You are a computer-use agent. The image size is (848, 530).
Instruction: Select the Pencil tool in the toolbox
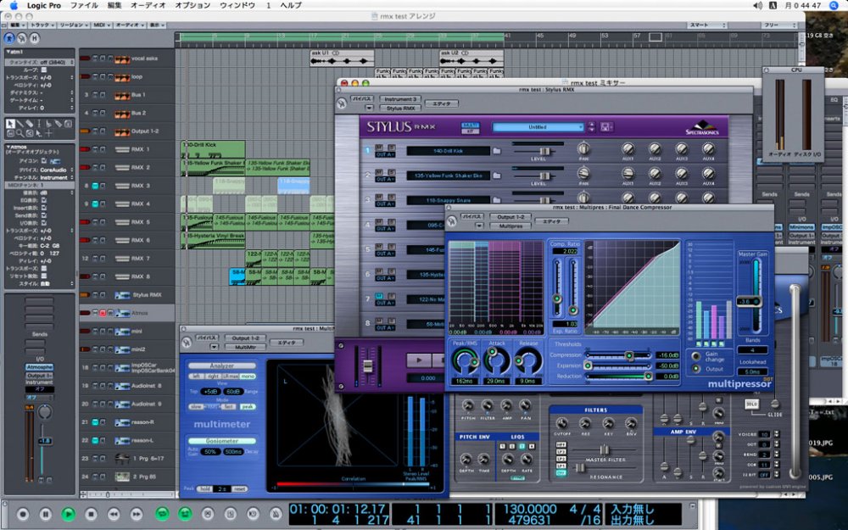20,124
